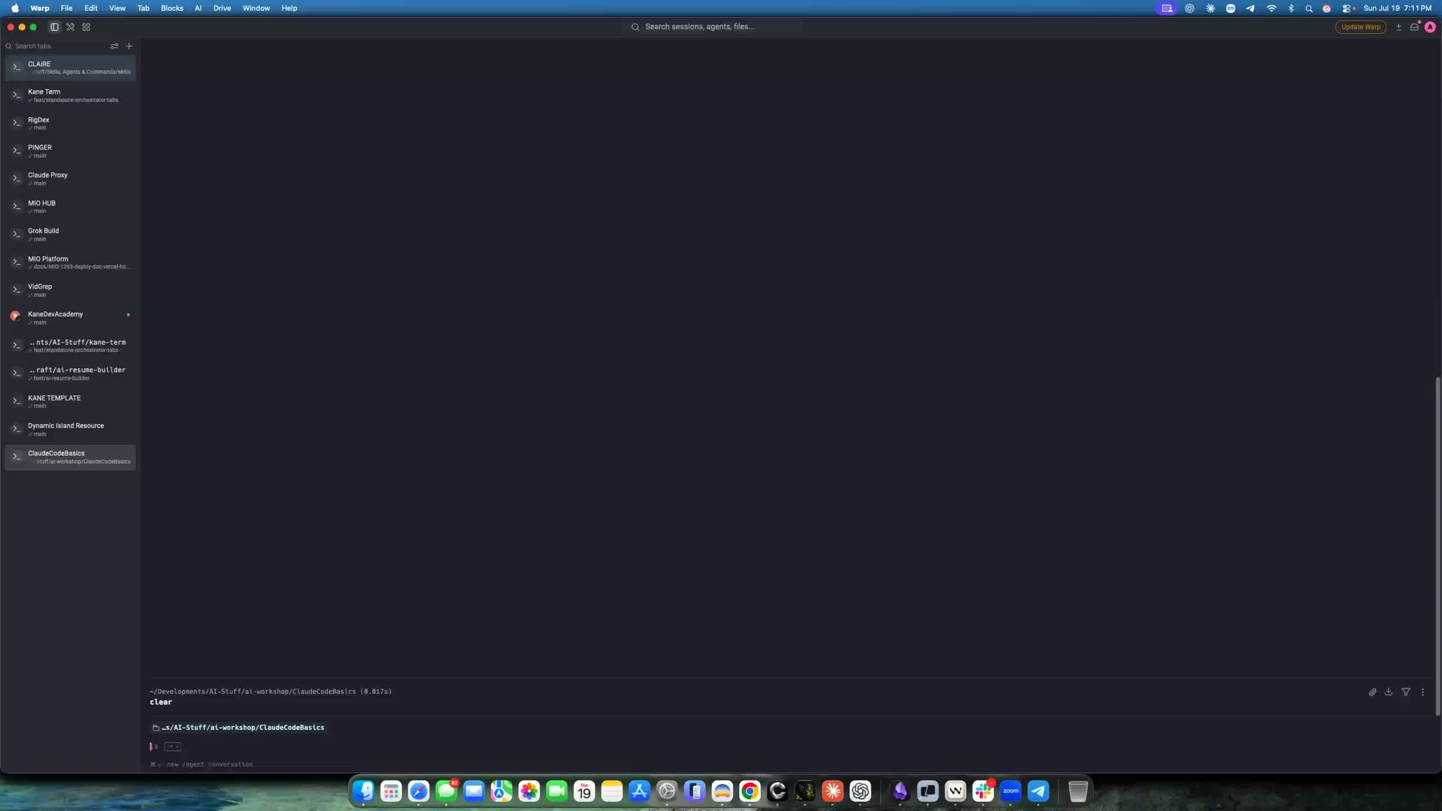1442x811 pixels.
Task: Open Wi-Fi status in menu bar
Action: tap(1271, 8)
